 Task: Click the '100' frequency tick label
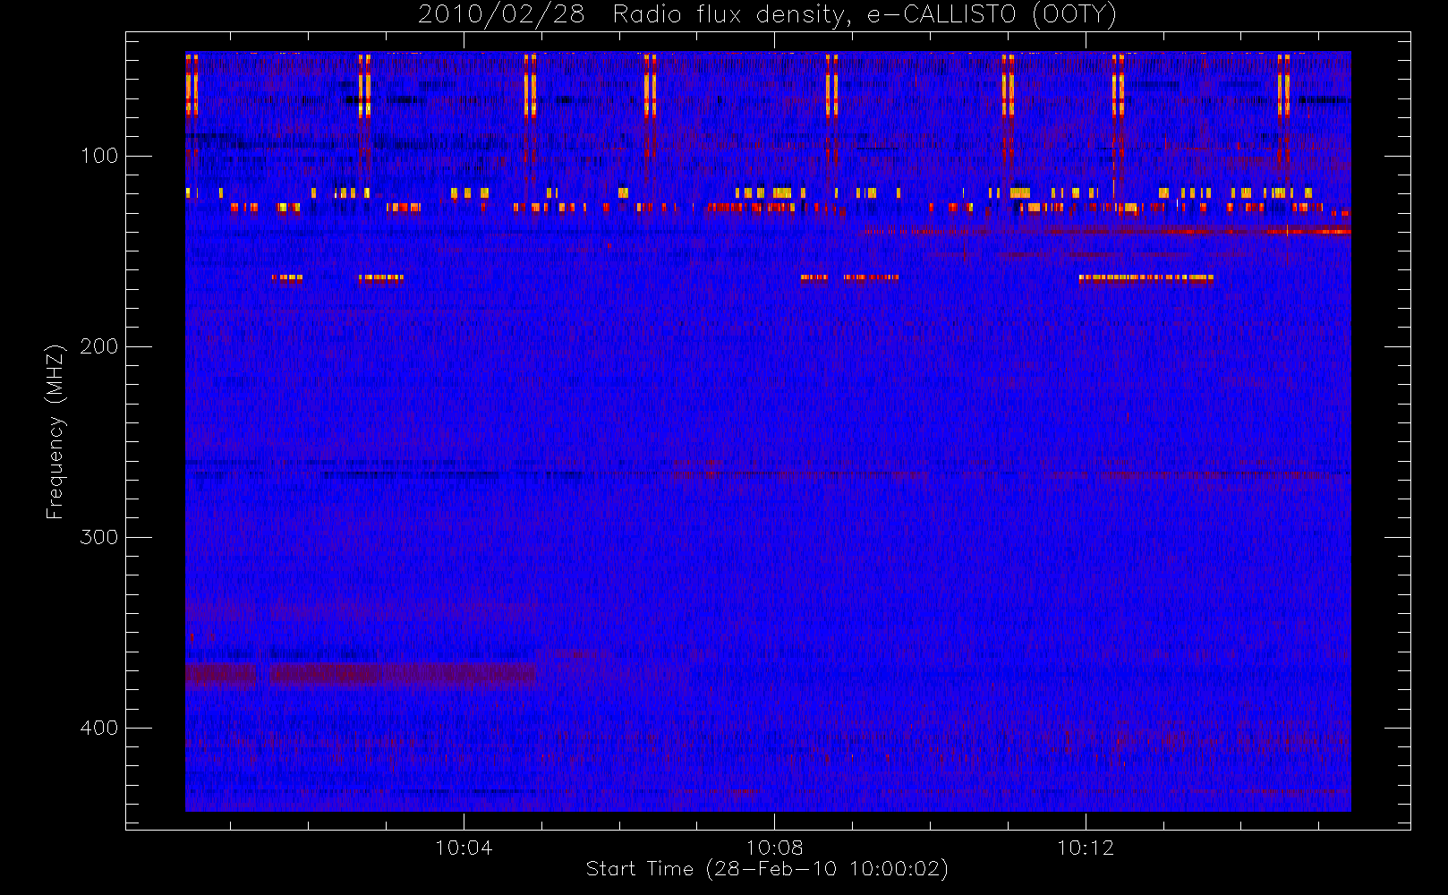point(99,156)
